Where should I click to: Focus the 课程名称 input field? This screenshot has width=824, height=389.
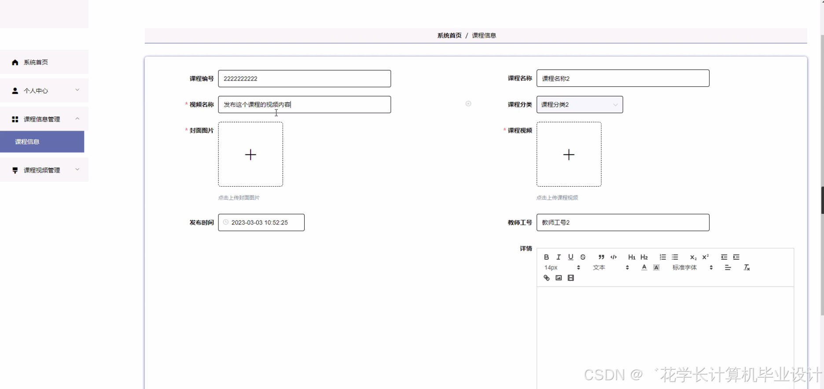pos(623,78)
